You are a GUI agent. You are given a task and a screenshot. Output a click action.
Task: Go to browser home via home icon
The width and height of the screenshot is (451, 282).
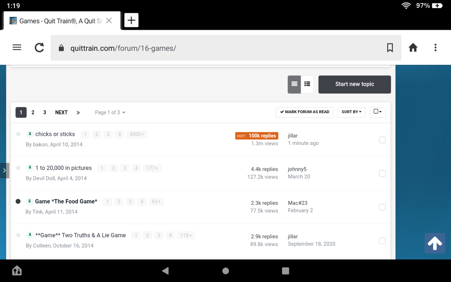tap(413, 47)
